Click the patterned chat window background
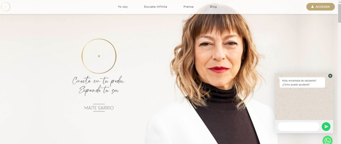 click(x=304, y=104)
